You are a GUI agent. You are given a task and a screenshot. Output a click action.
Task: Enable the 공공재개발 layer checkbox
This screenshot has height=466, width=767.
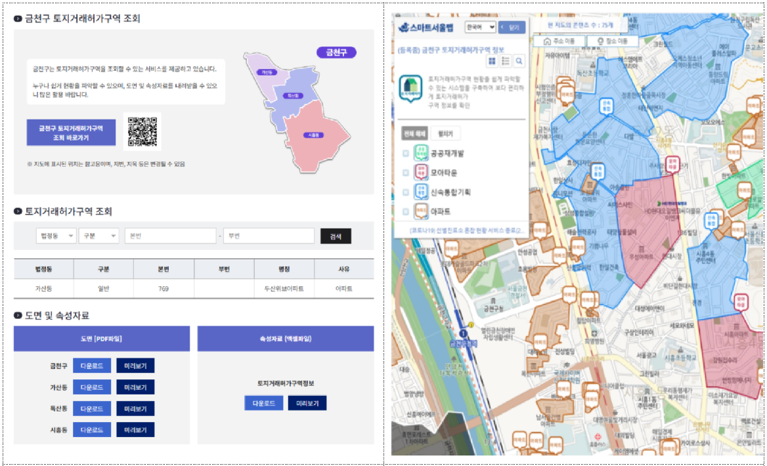pos(406,154)
